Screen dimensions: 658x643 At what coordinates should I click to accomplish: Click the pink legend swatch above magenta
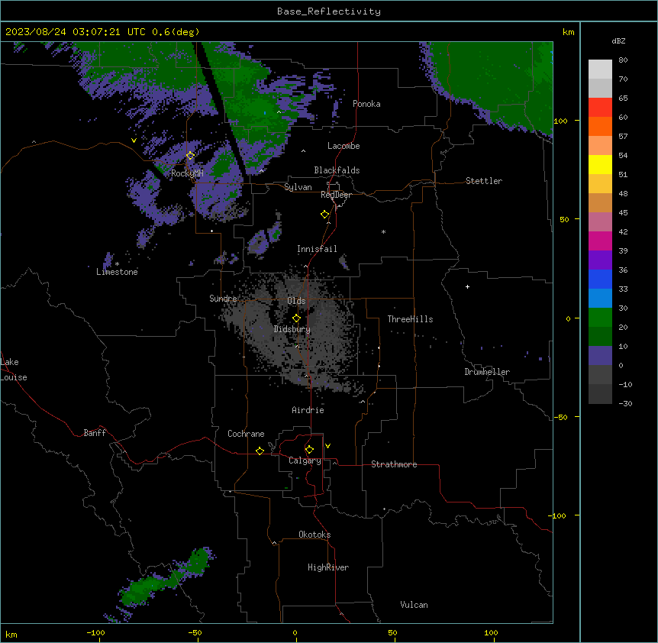(x=600, y=222)
